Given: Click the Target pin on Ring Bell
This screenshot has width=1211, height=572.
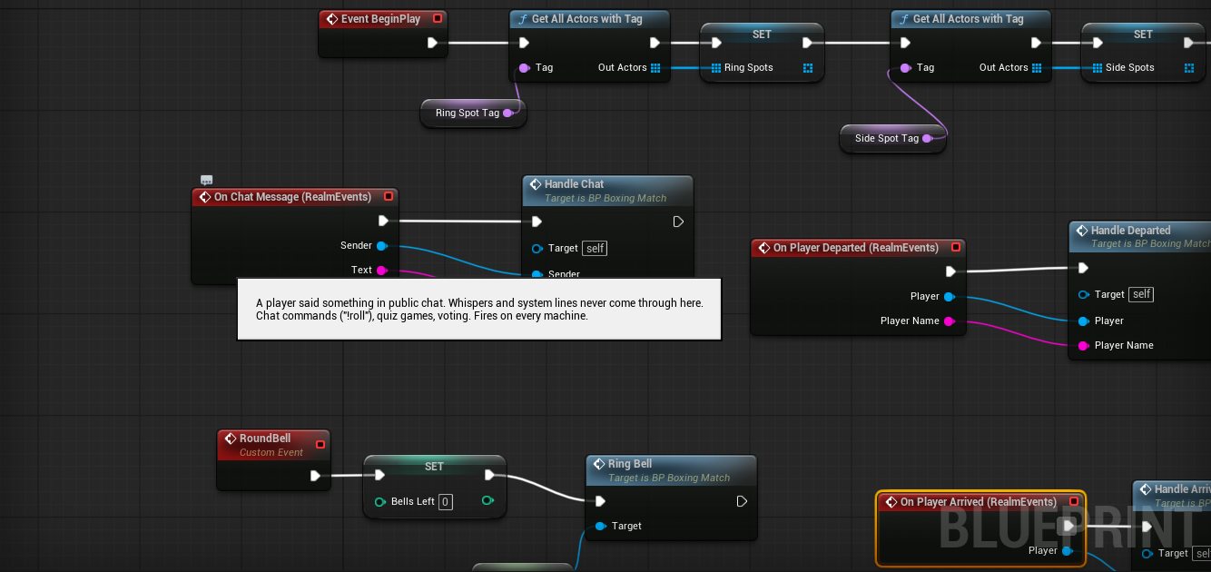Looking at the screenshot, I should click(x=601, y=527).
